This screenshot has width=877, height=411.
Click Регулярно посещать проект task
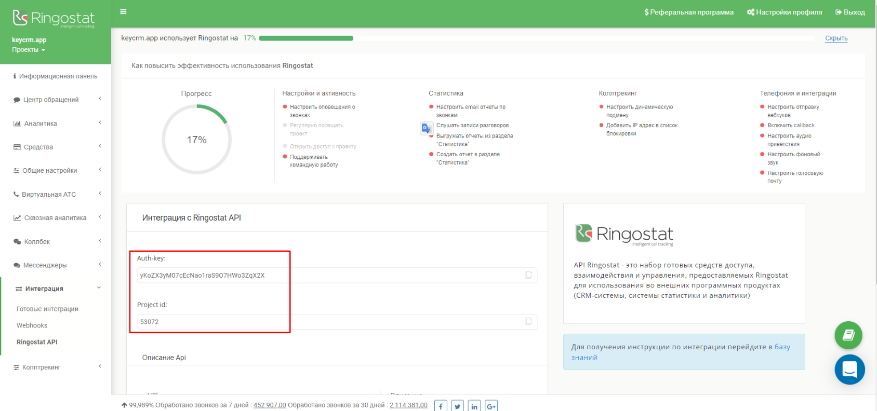click(316, 129)
